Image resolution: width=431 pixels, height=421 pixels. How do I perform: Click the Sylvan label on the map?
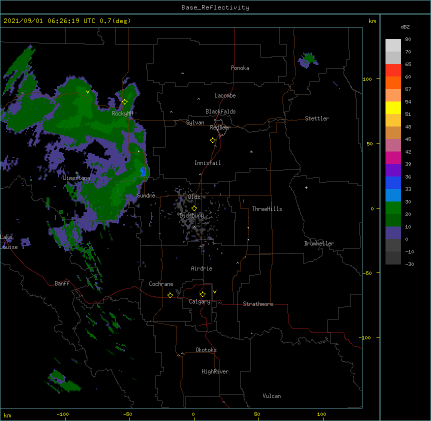(195, 122)
